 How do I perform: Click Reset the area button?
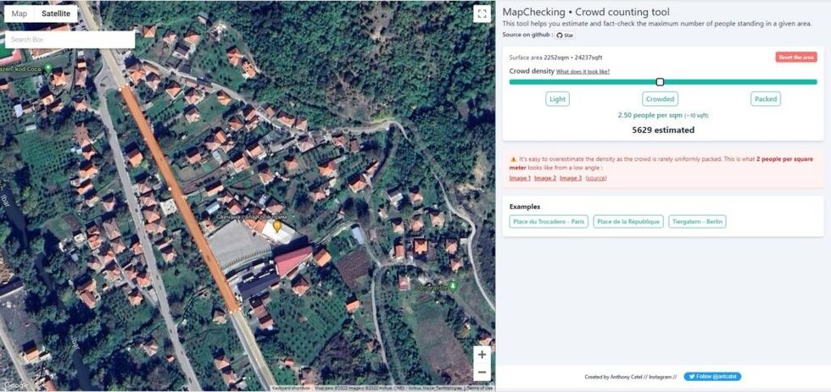pyautogui.click(x=795, y=58)
